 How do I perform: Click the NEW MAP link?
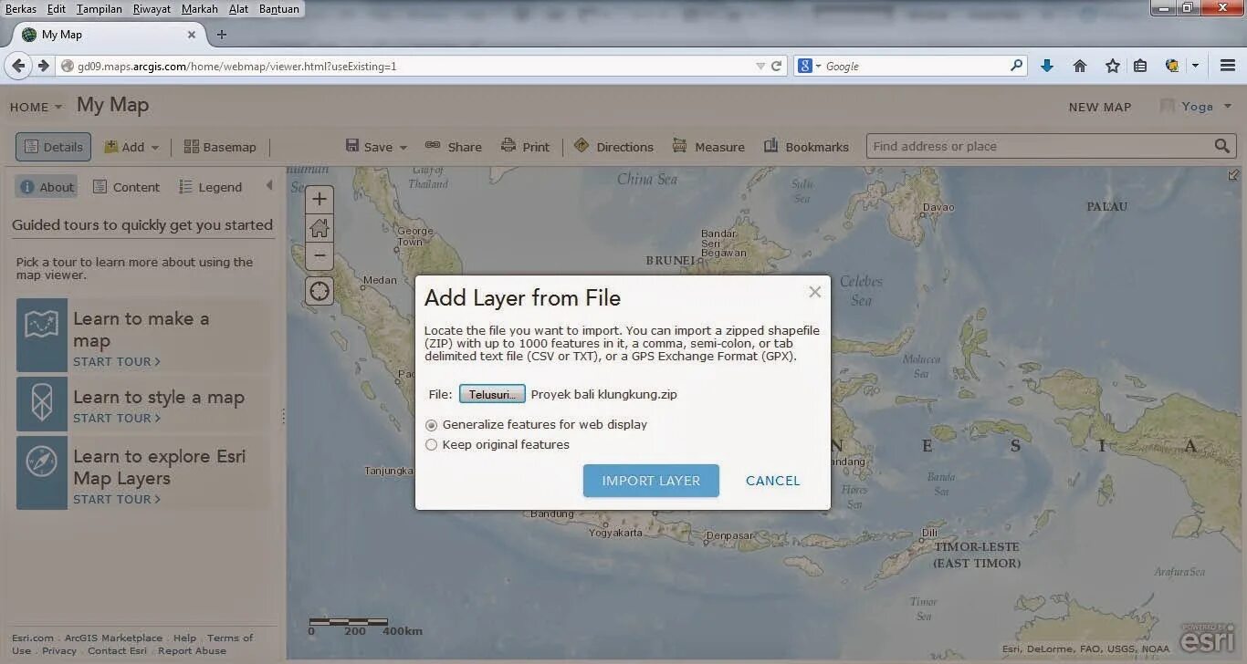click(x=1100, y=107)
